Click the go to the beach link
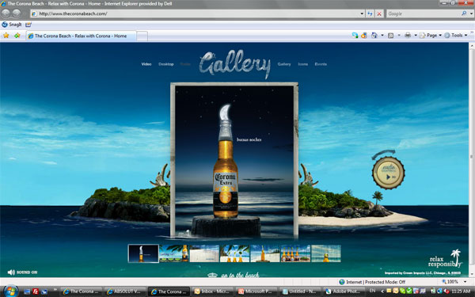 click(x=240, y=275)
